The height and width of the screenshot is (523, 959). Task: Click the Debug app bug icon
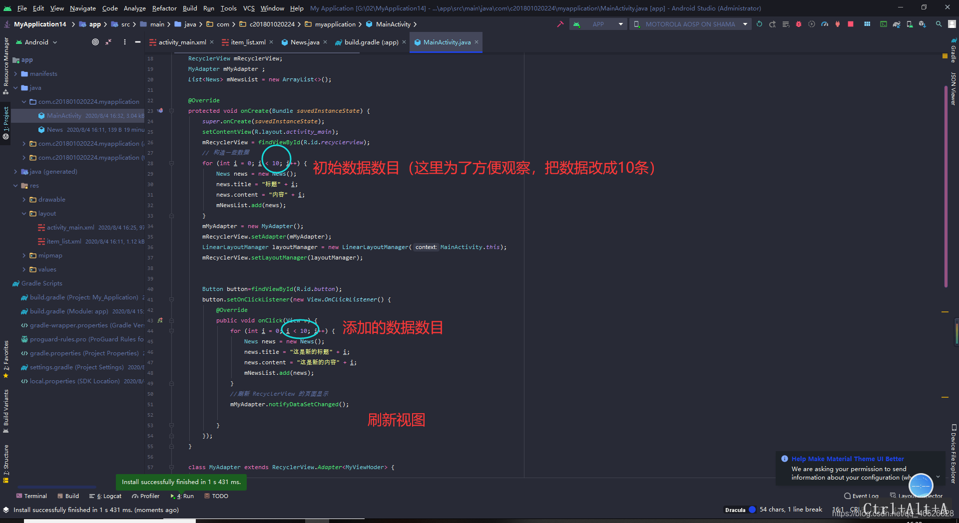coord(798,24)
